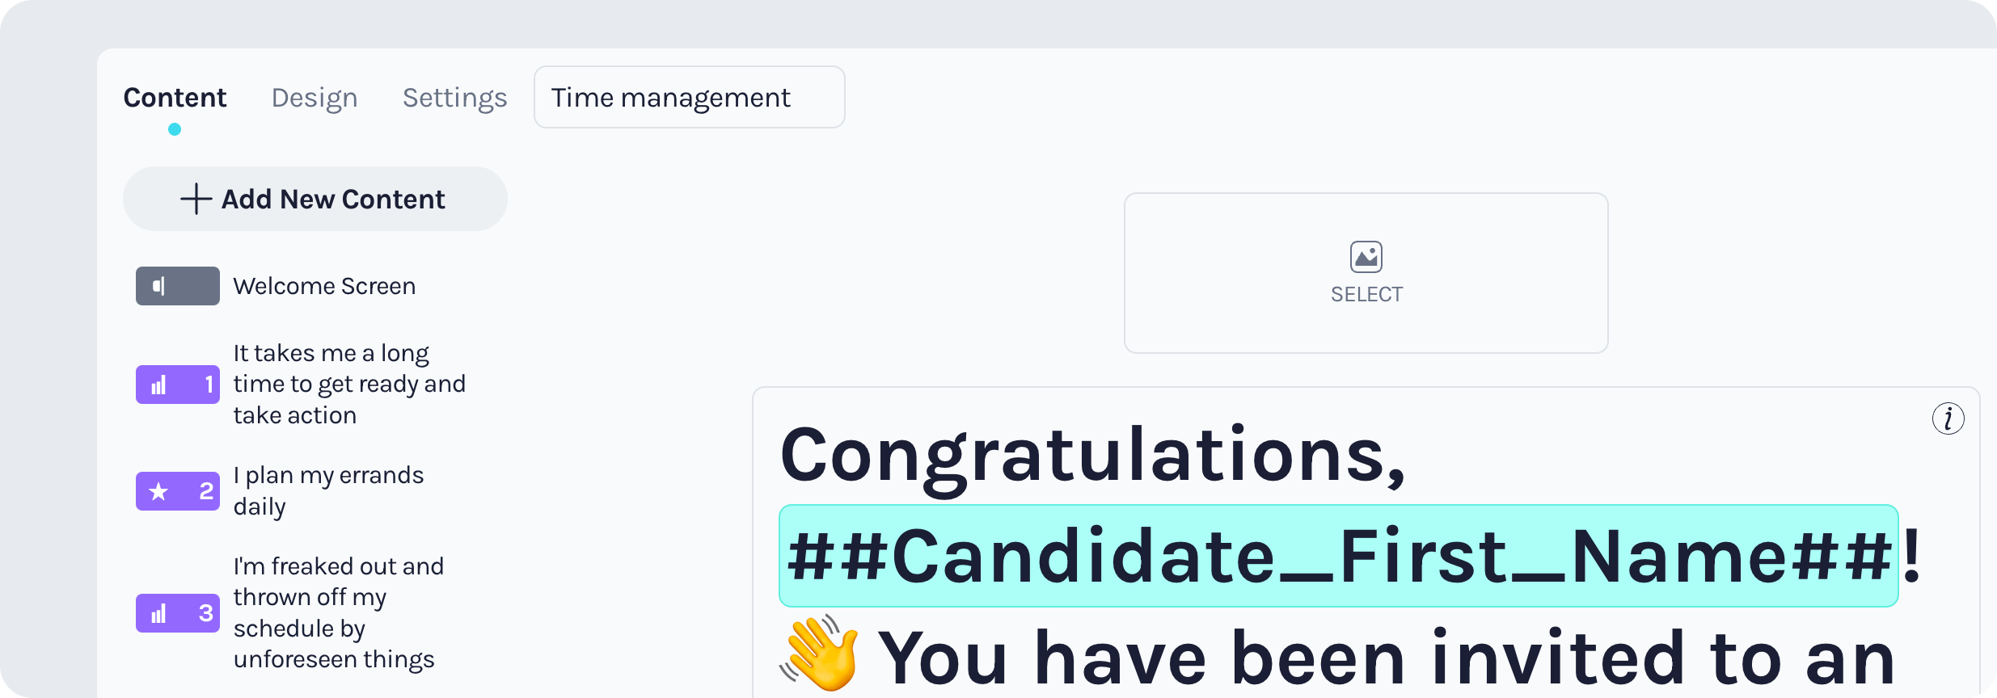
Task: Click the star icon on question 2
Action: [x=159, y=490]
